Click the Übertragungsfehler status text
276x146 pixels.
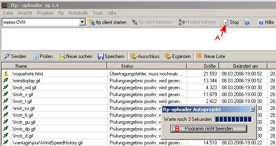[x=146, y=74]
